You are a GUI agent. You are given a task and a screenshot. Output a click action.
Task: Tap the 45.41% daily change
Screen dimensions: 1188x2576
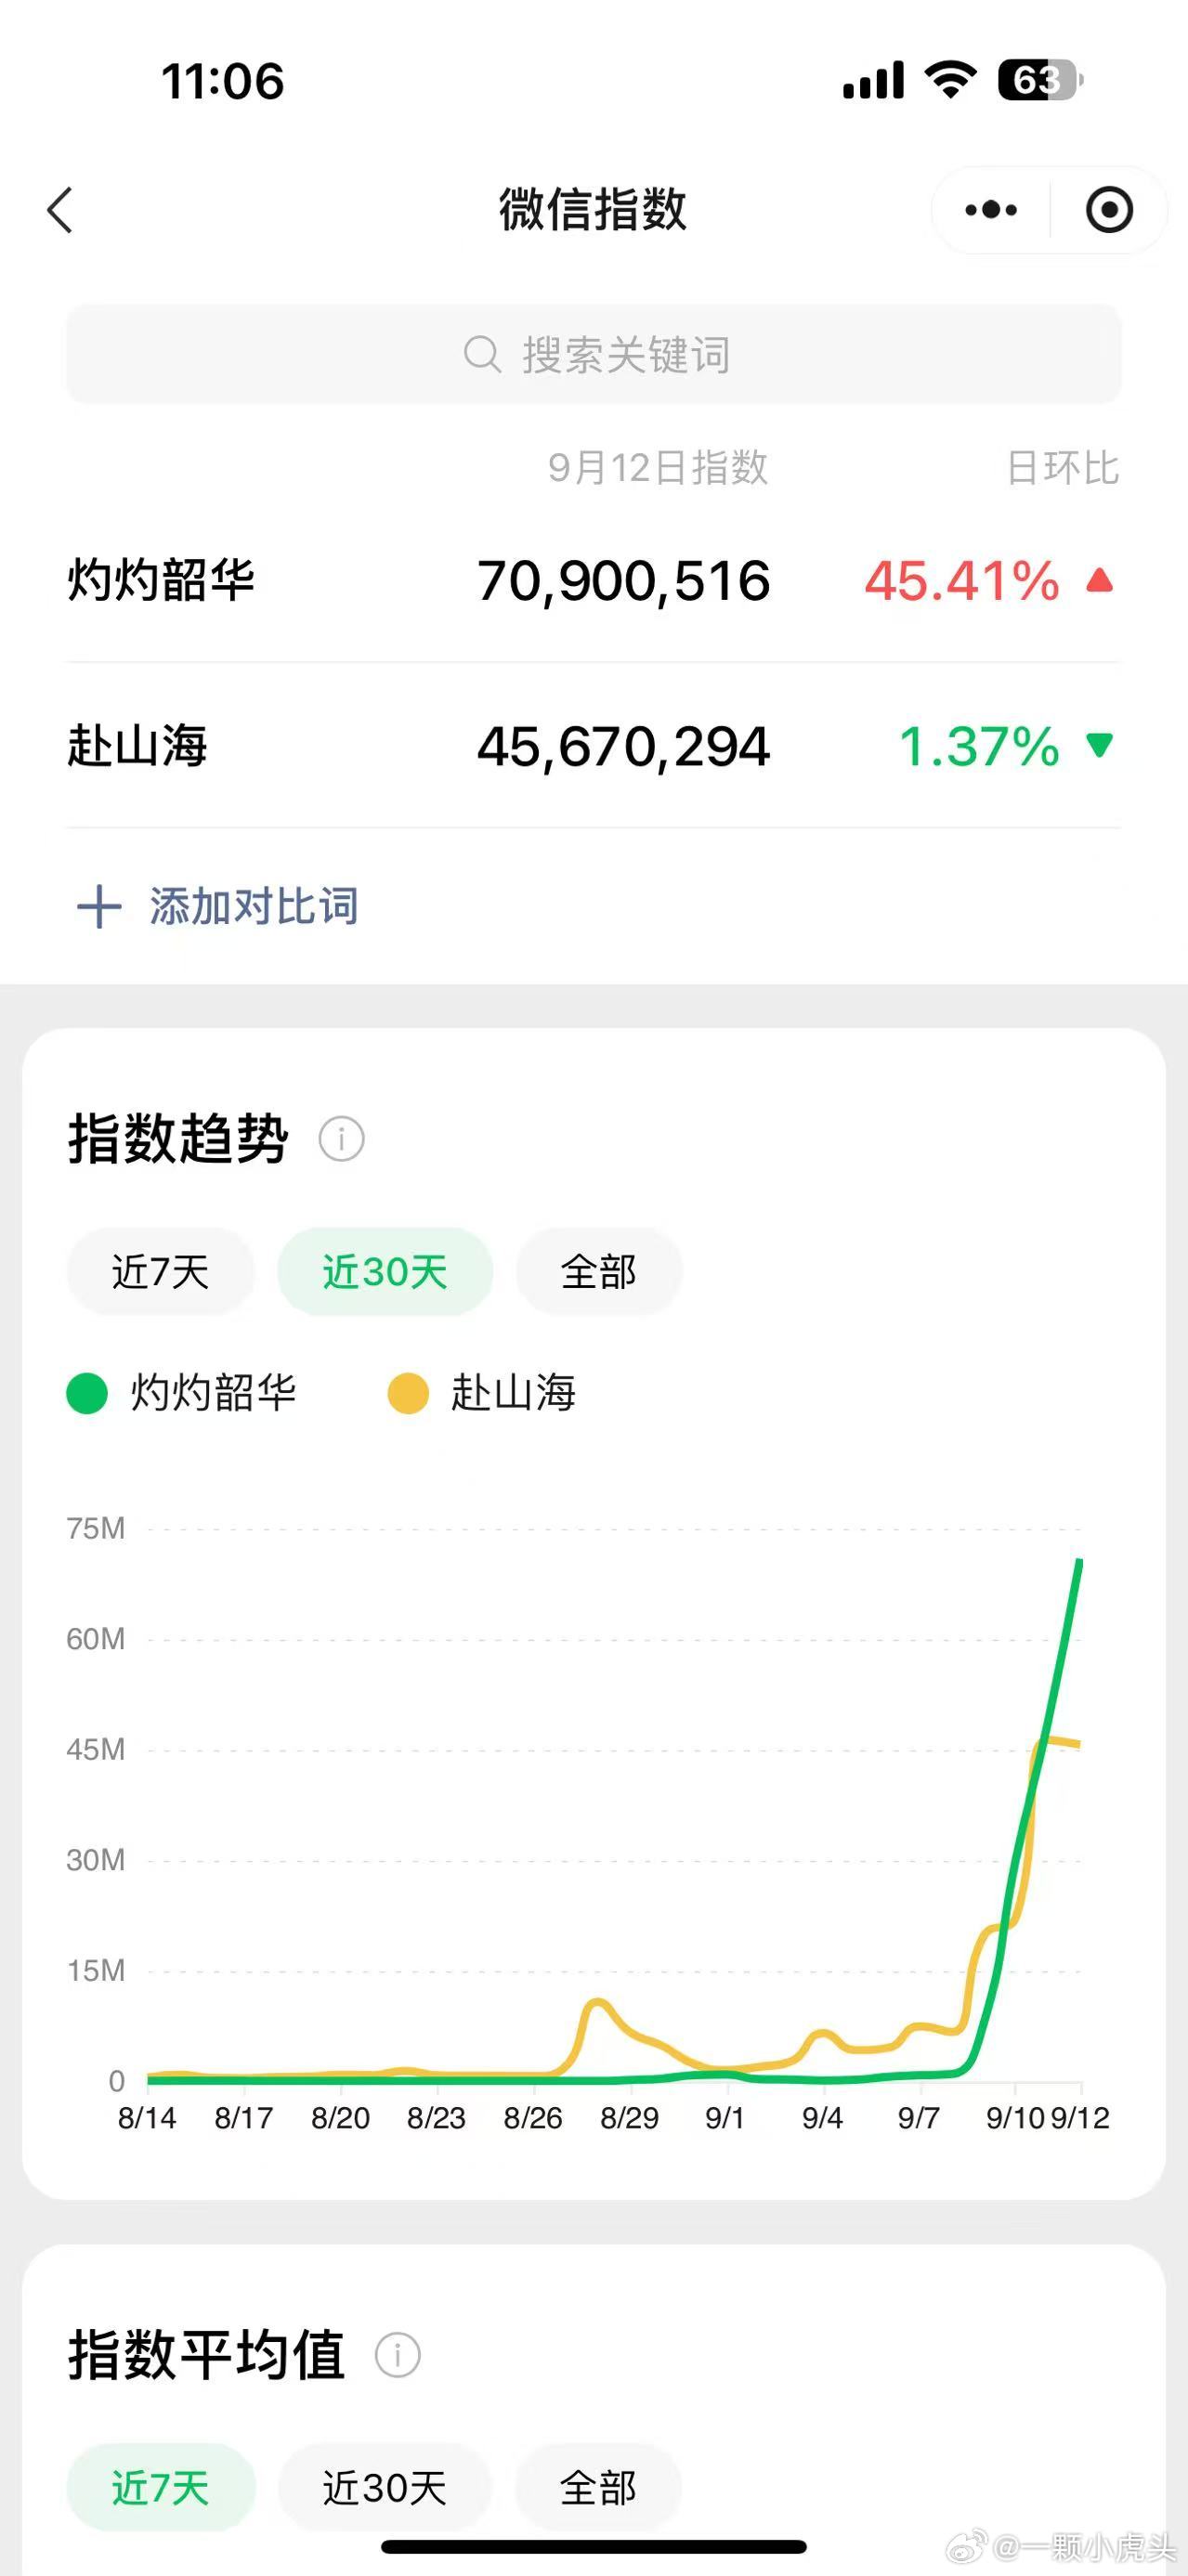(962, 581)
